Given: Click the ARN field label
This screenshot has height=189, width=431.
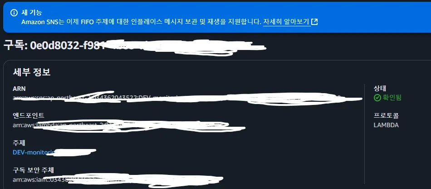Looking at the screenshot, I should pyautogui.click(x=19, y=89).
